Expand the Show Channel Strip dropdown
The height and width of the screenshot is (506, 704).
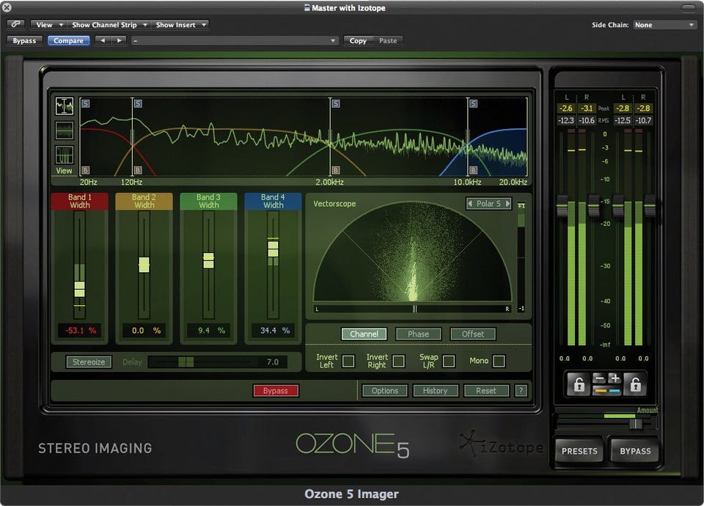pos(109,25)
